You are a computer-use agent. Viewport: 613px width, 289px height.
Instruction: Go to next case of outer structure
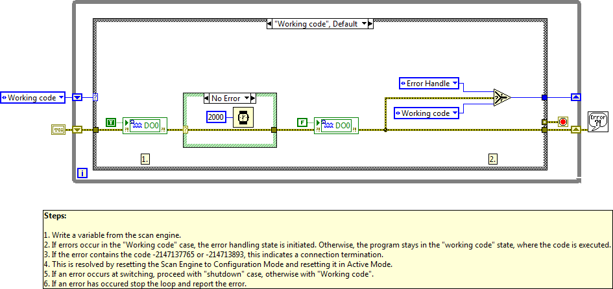[x=370, y=24]
